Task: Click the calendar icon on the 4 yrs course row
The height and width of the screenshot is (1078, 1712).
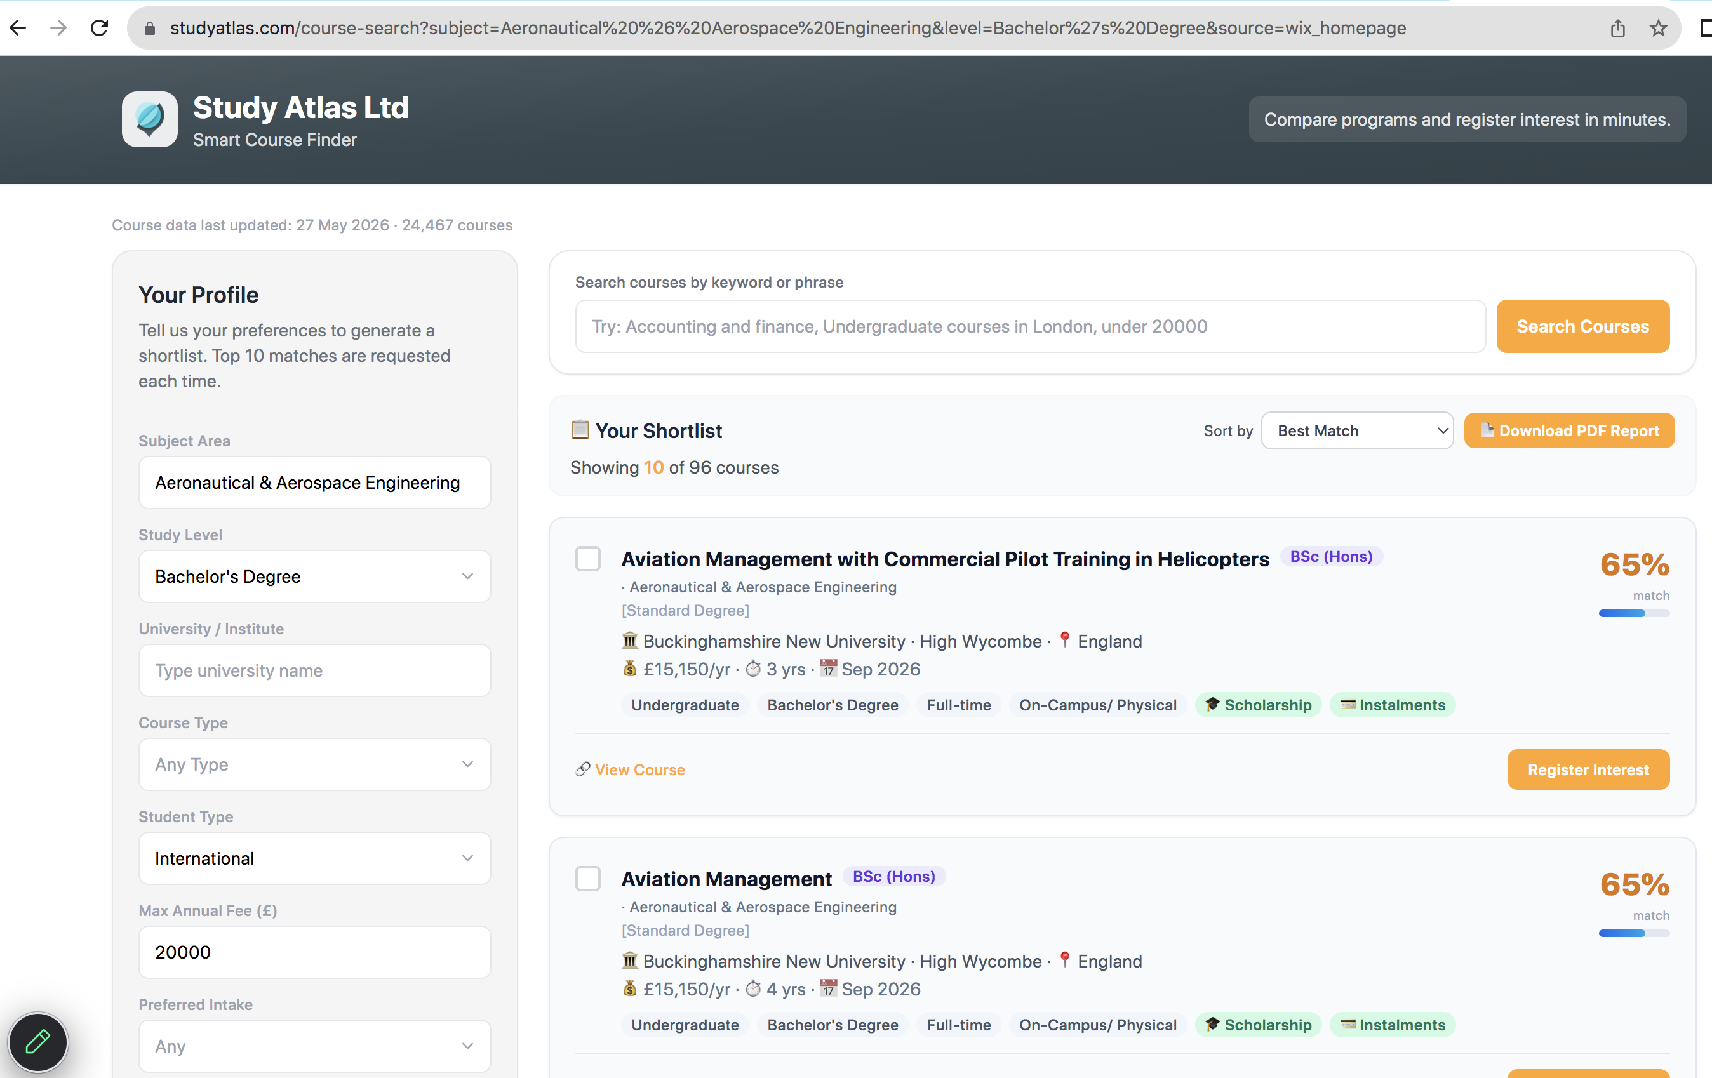Action: tap(828, 988)
